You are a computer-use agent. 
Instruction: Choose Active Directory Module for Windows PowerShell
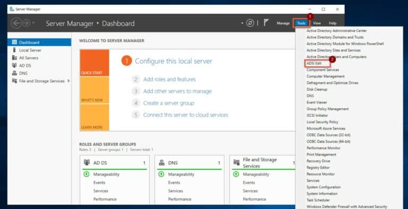(345, 43)
